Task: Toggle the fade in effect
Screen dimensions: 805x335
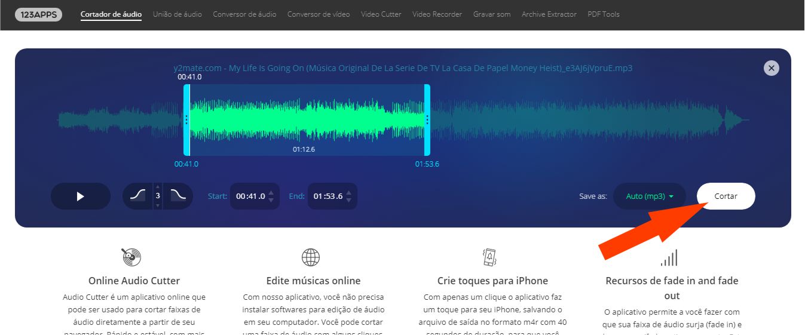Action: click(x=138, y=195)
